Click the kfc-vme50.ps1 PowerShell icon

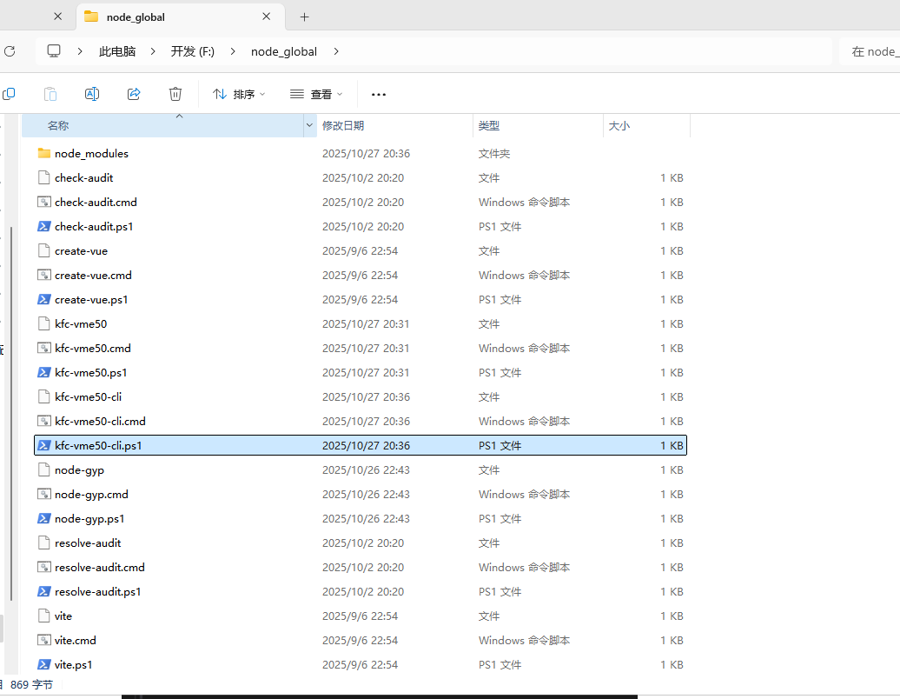coord(44,372)
